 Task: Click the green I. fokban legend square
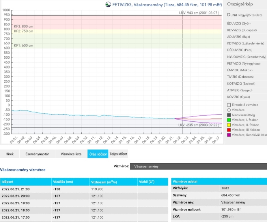(x=229, y=120)
